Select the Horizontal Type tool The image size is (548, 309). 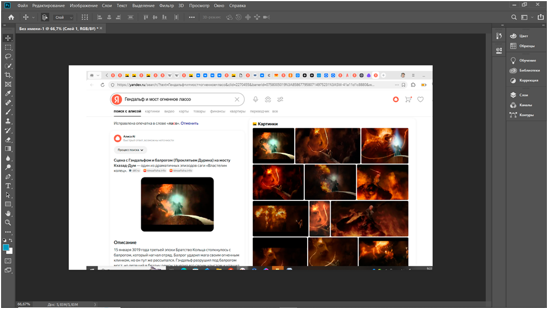coord(8,186)
